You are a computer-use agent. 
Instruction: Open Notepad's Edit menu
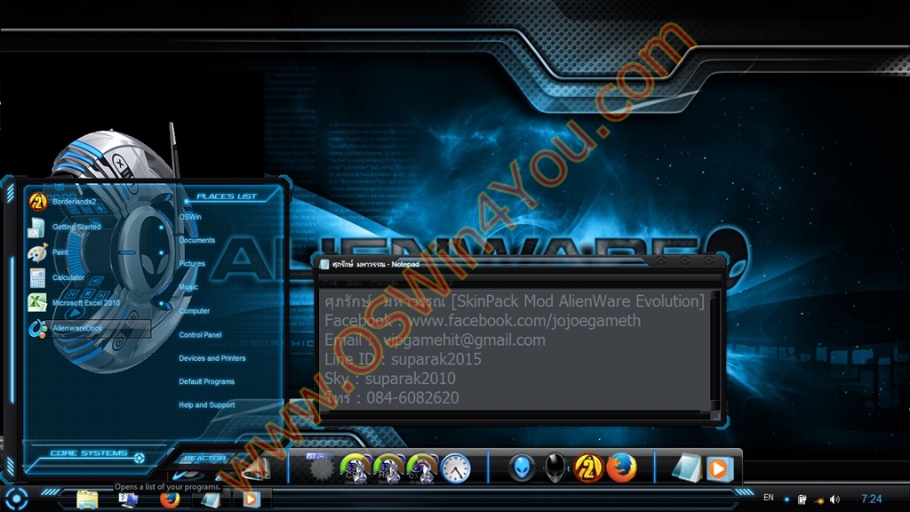354,282
